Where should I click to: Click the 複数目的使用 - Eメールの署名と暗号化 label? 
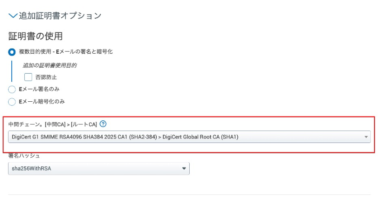(66, 52)
